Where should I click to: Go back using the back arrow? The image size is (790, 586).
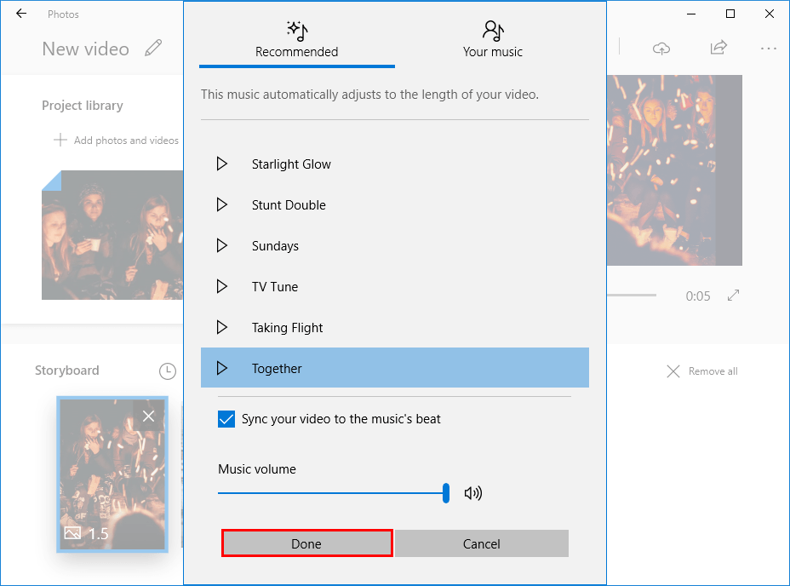click(x=19, y=14)
